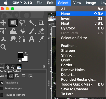Open the Apple menu
Viewport: 106px width, 99px height.
pos(6,3)
